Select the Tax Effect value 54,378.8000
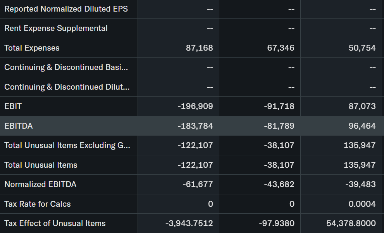The image size is (384, 233). [351, 223]
